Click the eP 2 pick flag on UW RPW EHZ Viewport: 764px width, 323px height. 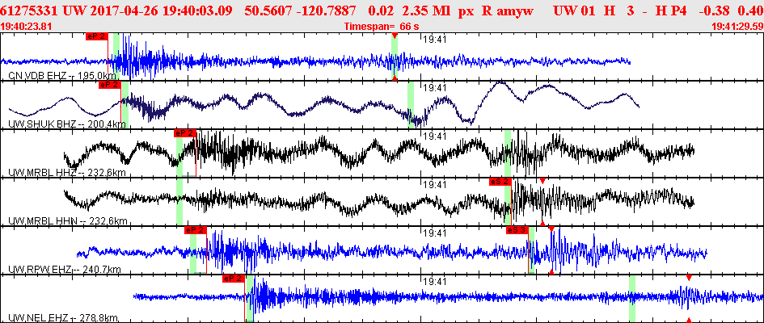coord(196,230)
